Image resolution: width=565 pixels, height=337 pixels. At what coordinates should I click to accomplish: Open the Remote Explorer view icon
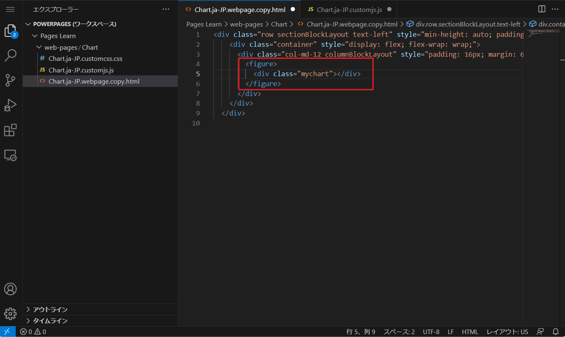coord(10,155)
